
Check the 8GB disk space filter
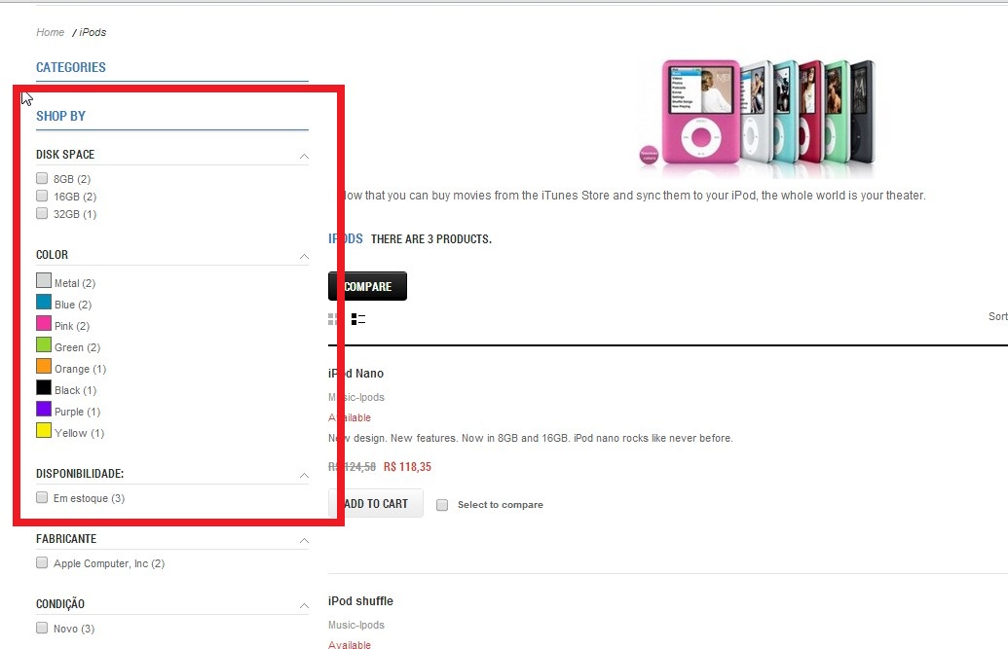(42, 178)
